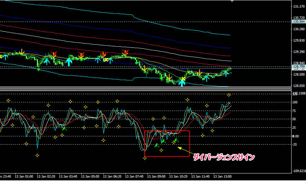
Task: Click the highlighted 130.564 price label
Action: tap(299, 22)
